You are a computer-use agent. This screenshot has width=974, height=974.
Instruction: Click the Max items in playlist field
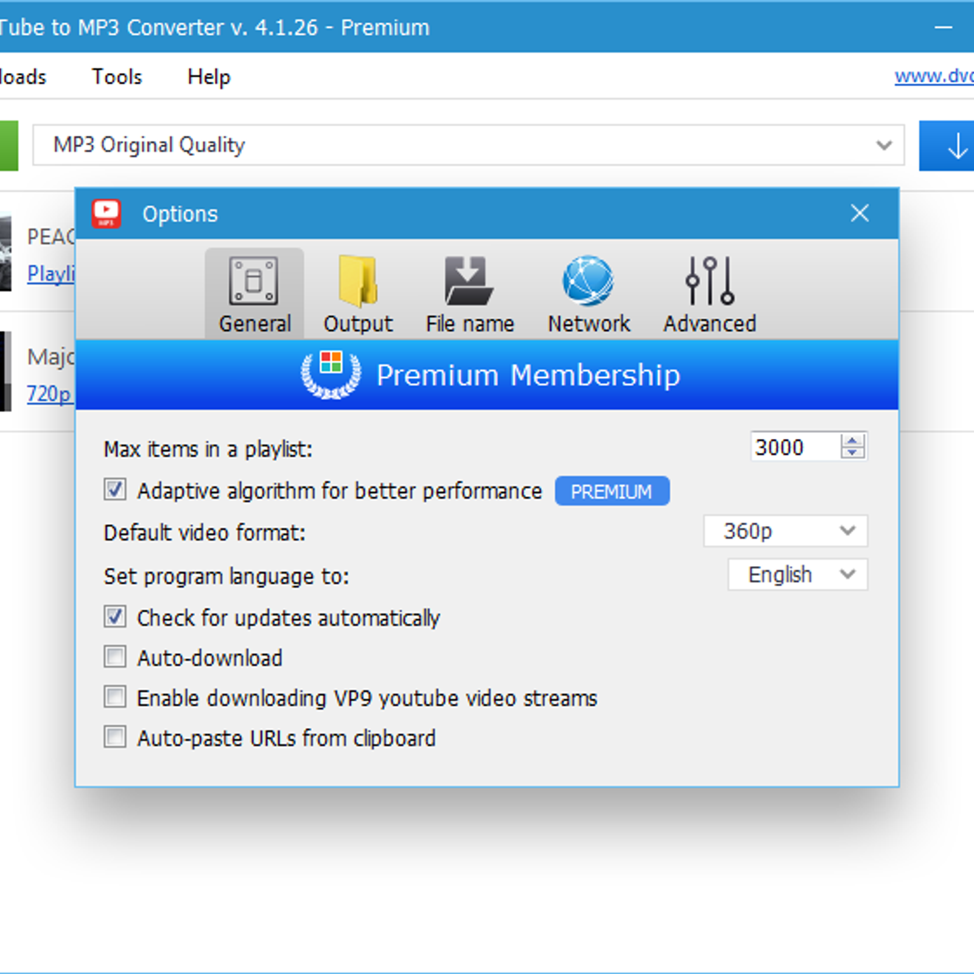point(795,447)
